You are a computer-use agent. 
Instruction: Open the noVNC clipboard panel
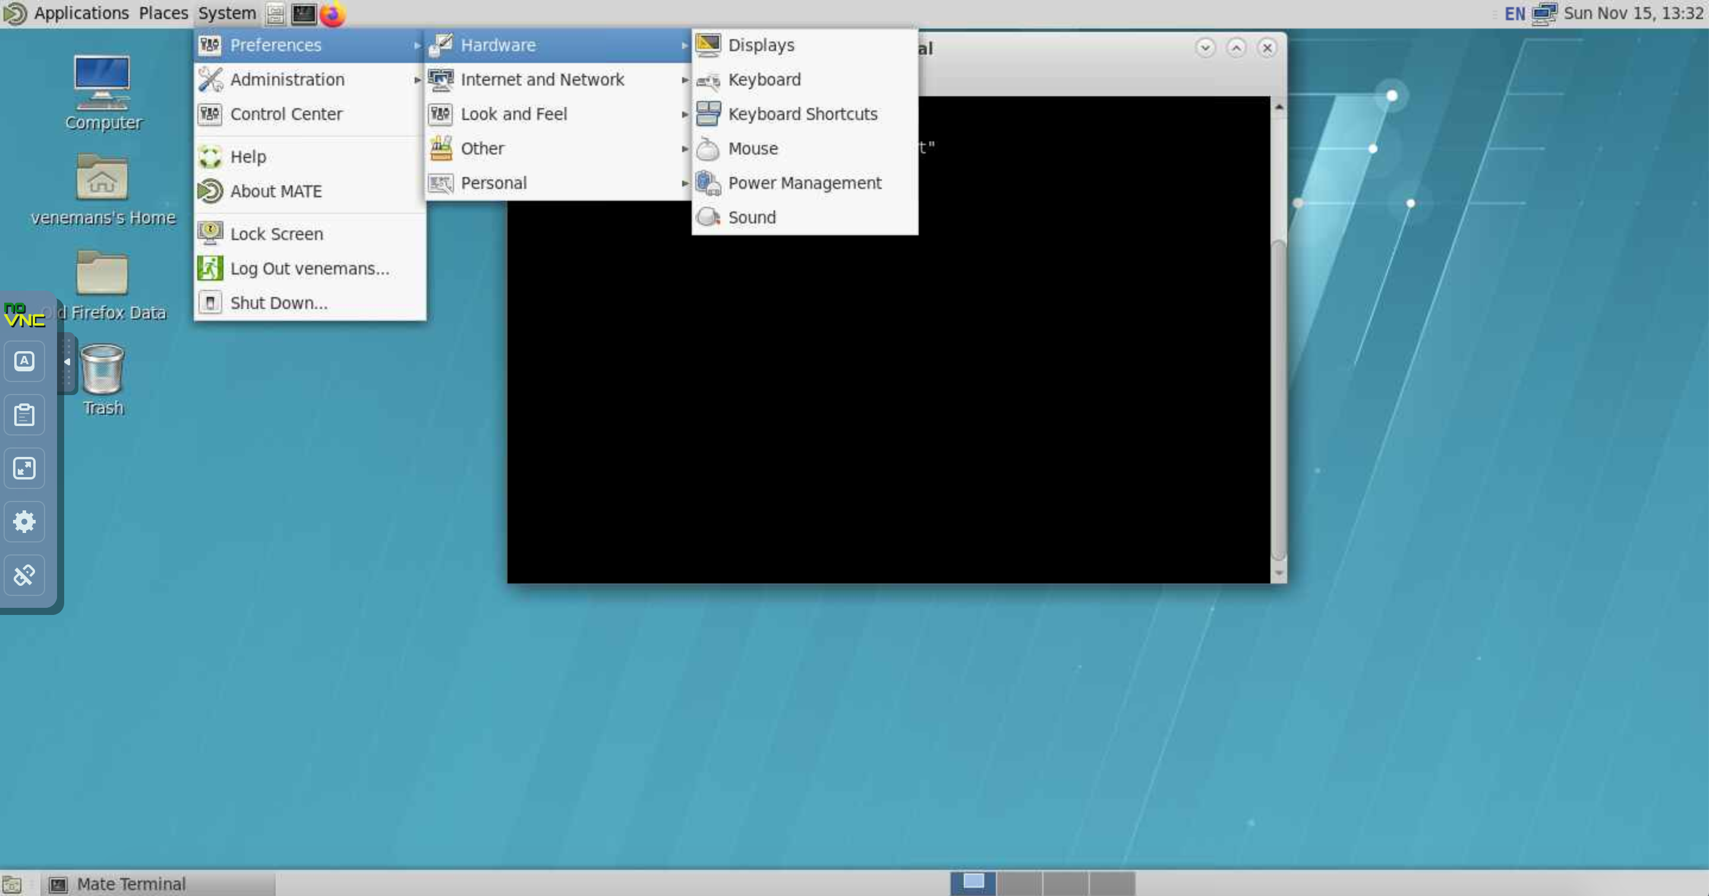pyautogui.click(x=24, y=415)
